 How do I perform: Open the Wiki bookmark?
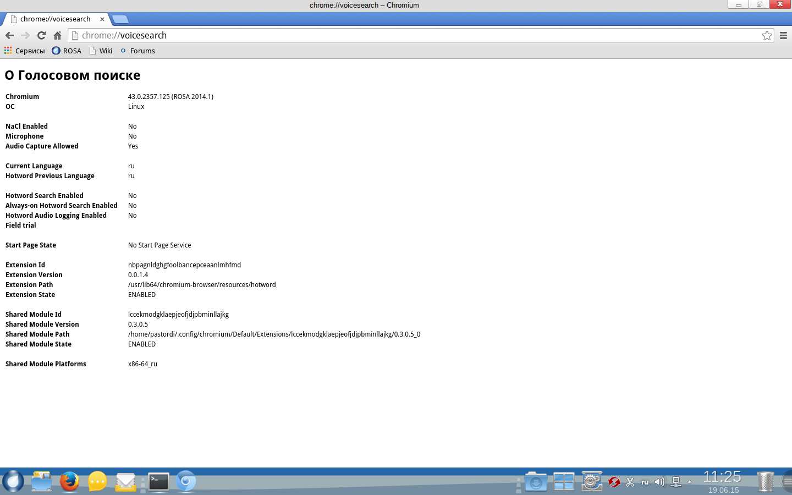coord(101,51)
